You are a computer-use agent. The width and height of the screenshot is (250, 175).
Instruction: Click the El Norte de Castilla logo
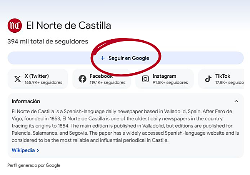tap(15, 26)
